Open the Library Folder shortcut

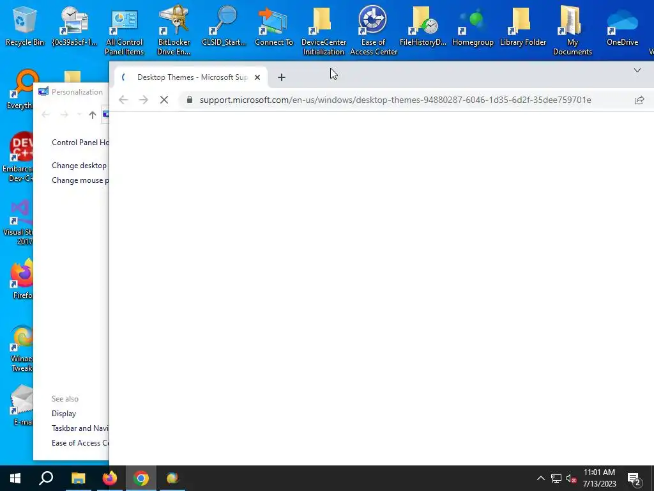pyautogui.click(x=523, y=25)
